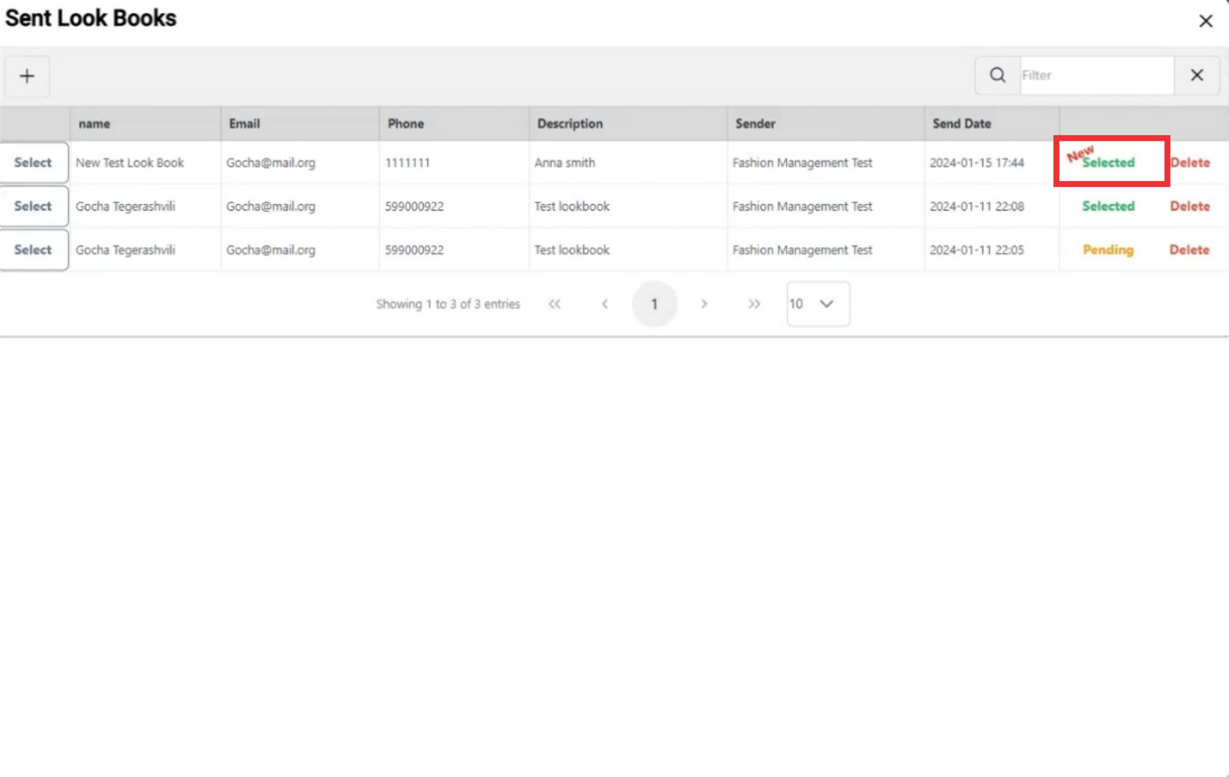Sort by the Sender column header
The width and height of the screenshot is (1229, 777).
826,124
